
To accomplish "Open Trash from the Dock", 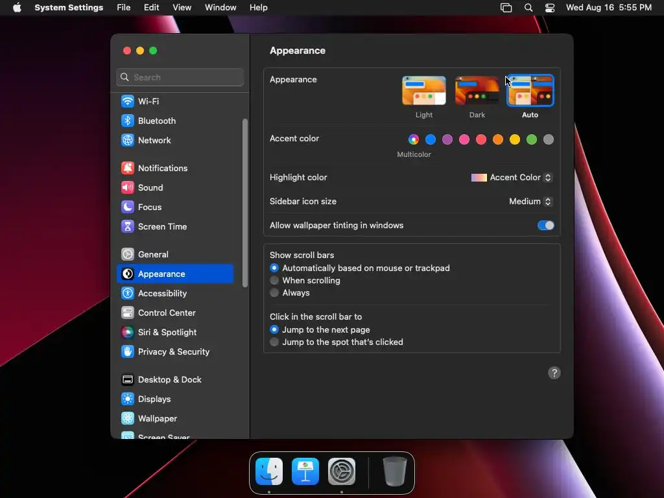I will click(394, 471).
